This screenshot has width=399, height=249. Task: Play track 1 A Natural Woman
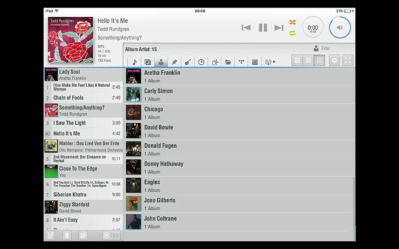point(83,87)
